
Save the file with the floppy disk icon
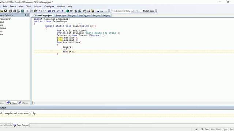coord(5,11)
